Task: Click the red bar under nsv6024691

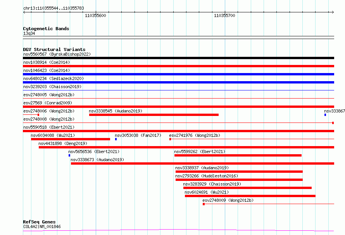Action: tap(250, 196)
